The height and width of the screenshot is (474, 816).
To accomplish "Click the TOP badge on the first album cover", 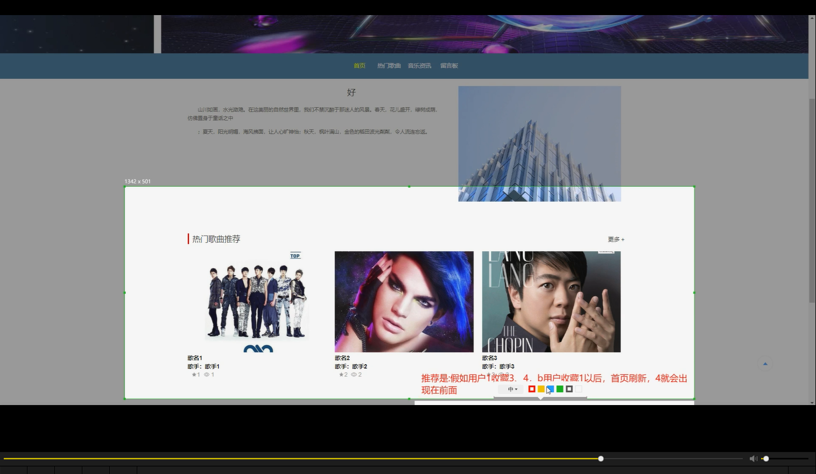I will [295, 255].
